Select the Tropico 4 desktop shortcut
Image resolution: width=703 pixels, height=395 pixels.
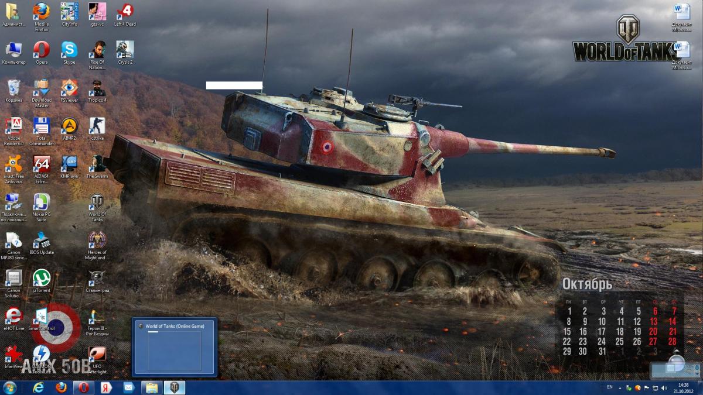click(97, 91)
